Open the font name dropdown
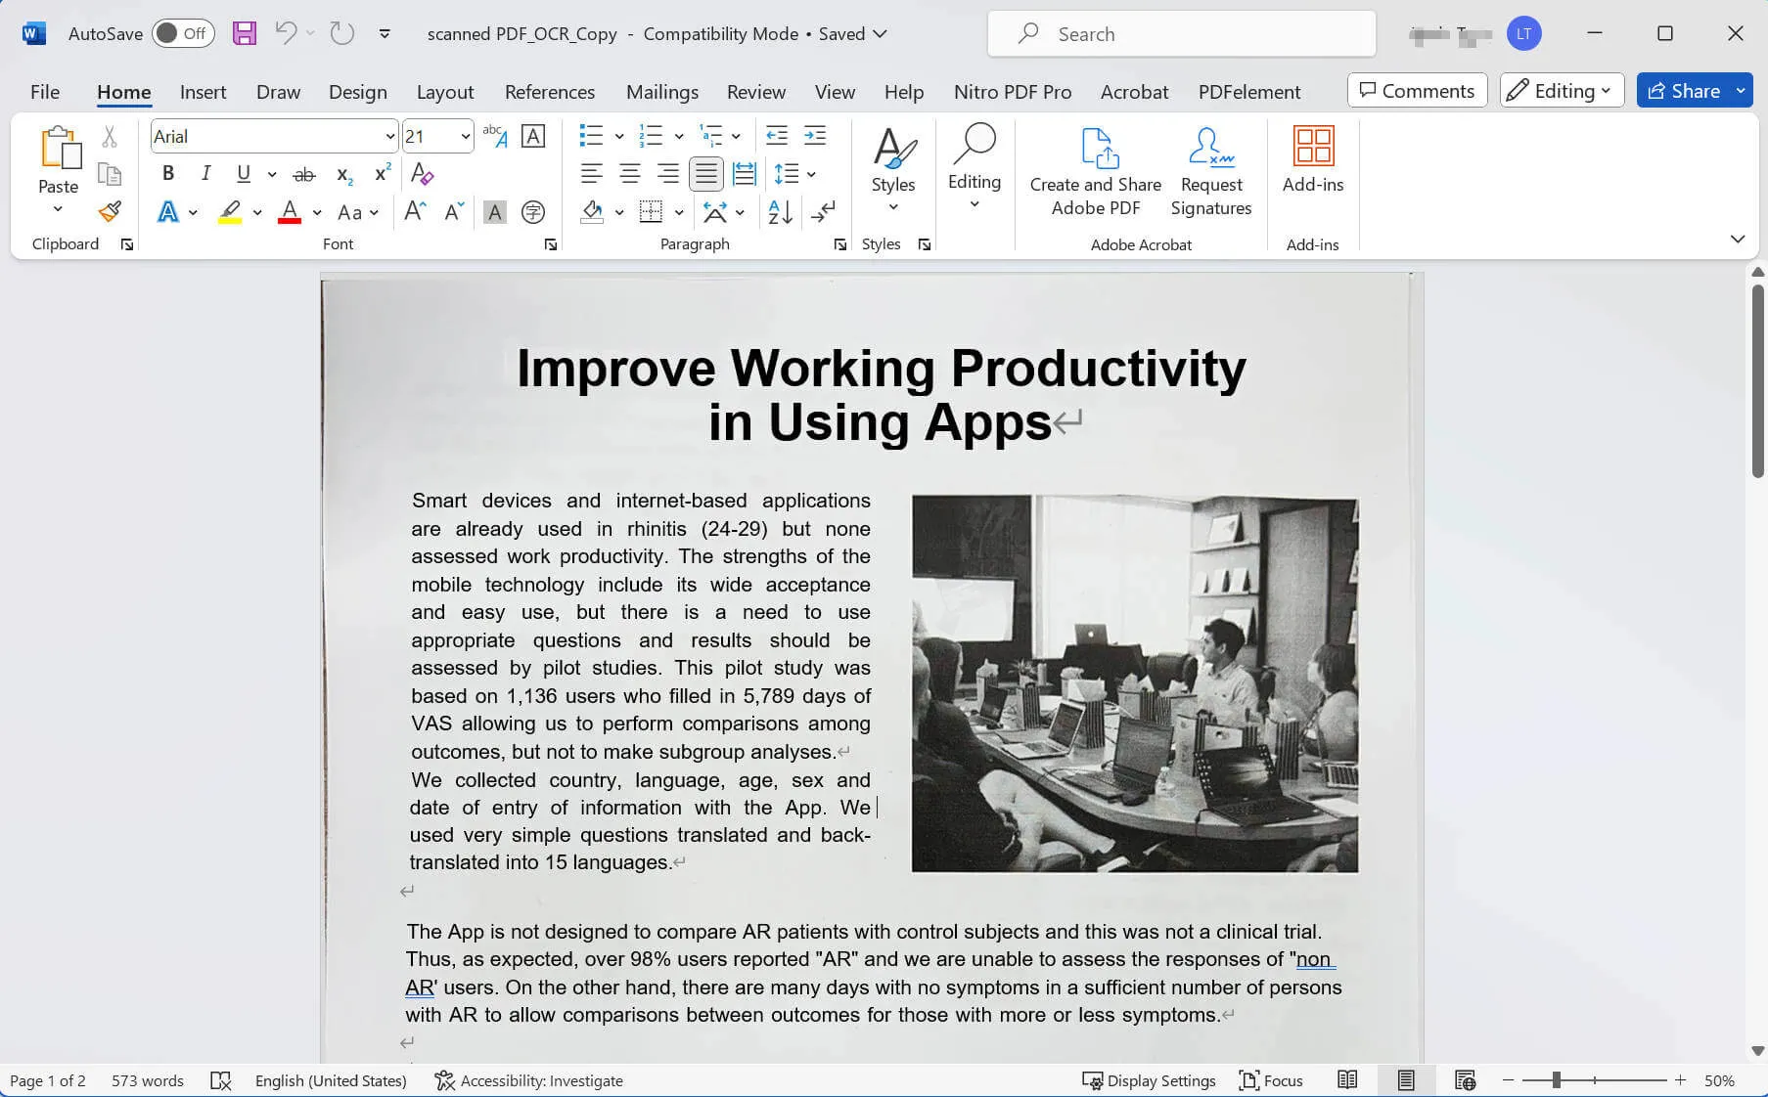 tap(389, 137)
